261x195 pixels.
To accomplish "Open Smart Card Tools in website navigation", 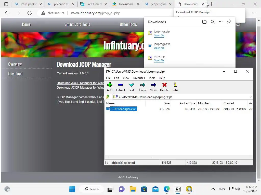I will (x=77, y=25).
